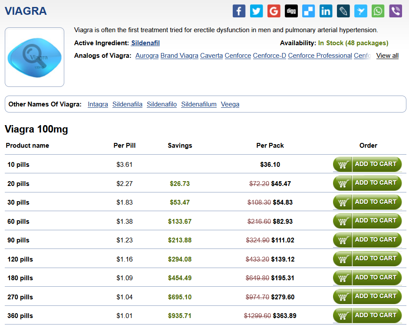Click the $1.09 per pill price
Image resolution: width=409 pixels, height=328 pixels.
click(125, 278)
